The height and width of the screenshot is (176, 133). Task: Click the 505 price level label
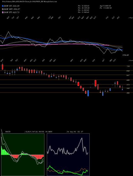click(128, 93)
